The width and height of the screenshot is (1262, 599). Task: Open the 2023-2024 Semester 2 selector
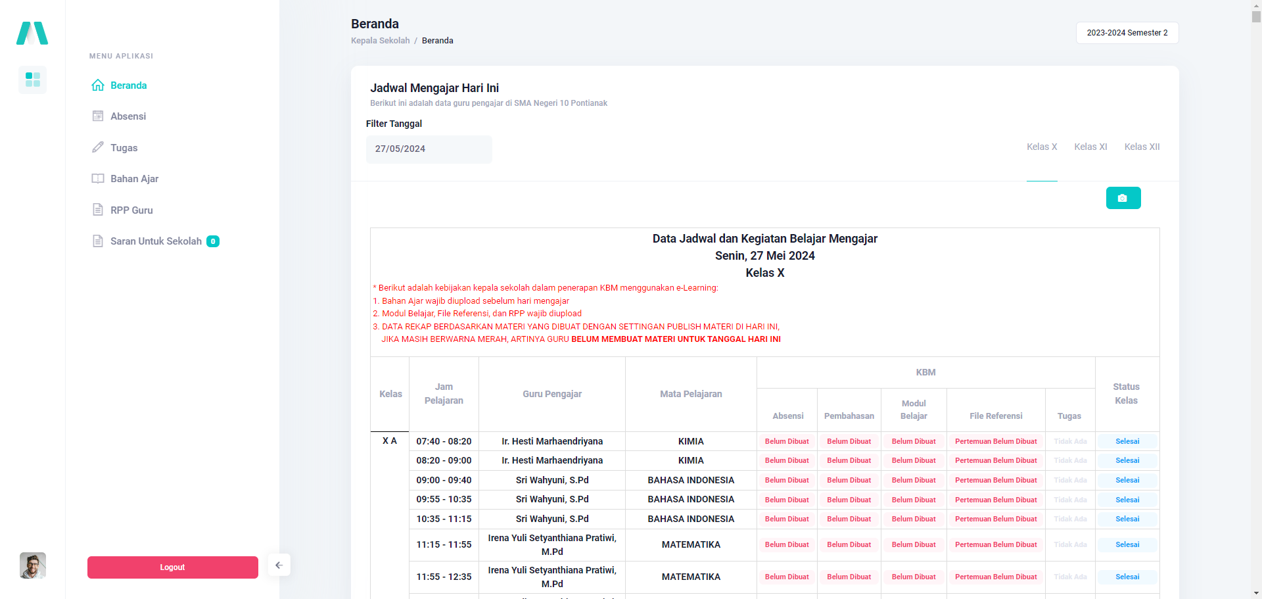tap(1127, 33)
